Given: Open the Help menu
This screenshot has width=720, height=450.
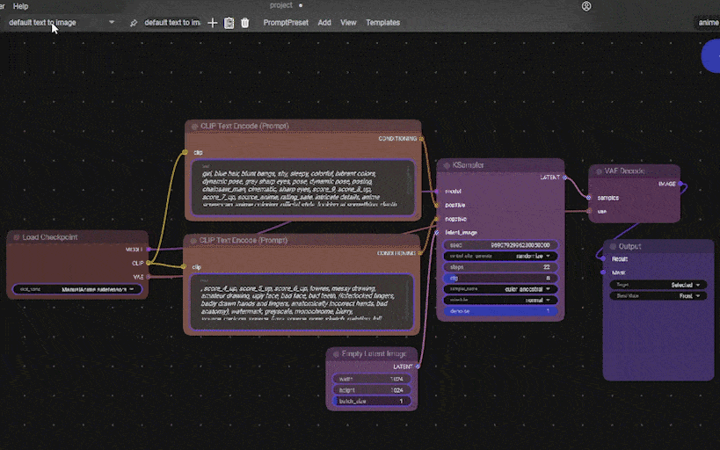Looking at the screenshot, I should click(20, 6).
